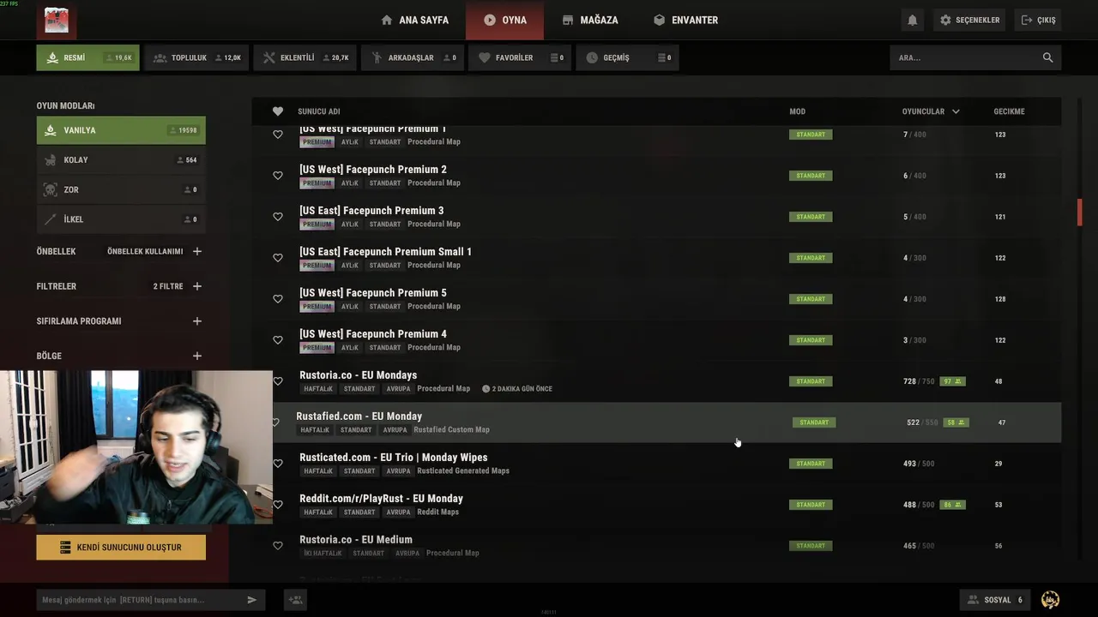Favorite [US East] Facepunch Premium Small 1
1098x617 pixels.
[x=277, y=258]
